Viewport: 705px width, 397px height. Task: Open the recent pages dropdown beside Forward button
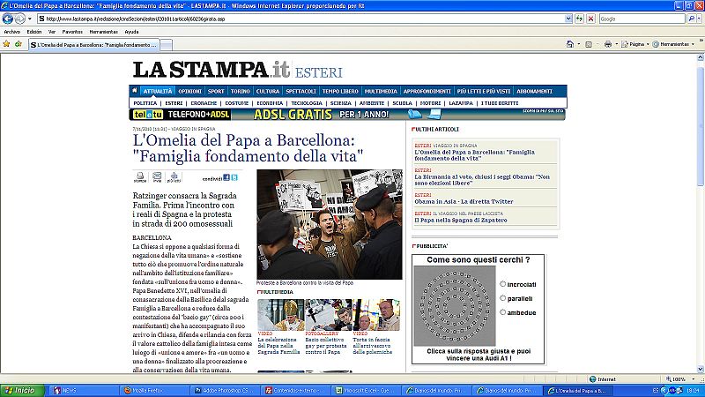pos(30,19)
